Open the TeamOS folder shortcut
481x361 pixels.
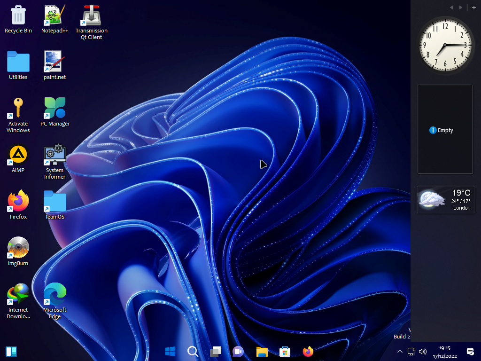[x=55, y=202]
